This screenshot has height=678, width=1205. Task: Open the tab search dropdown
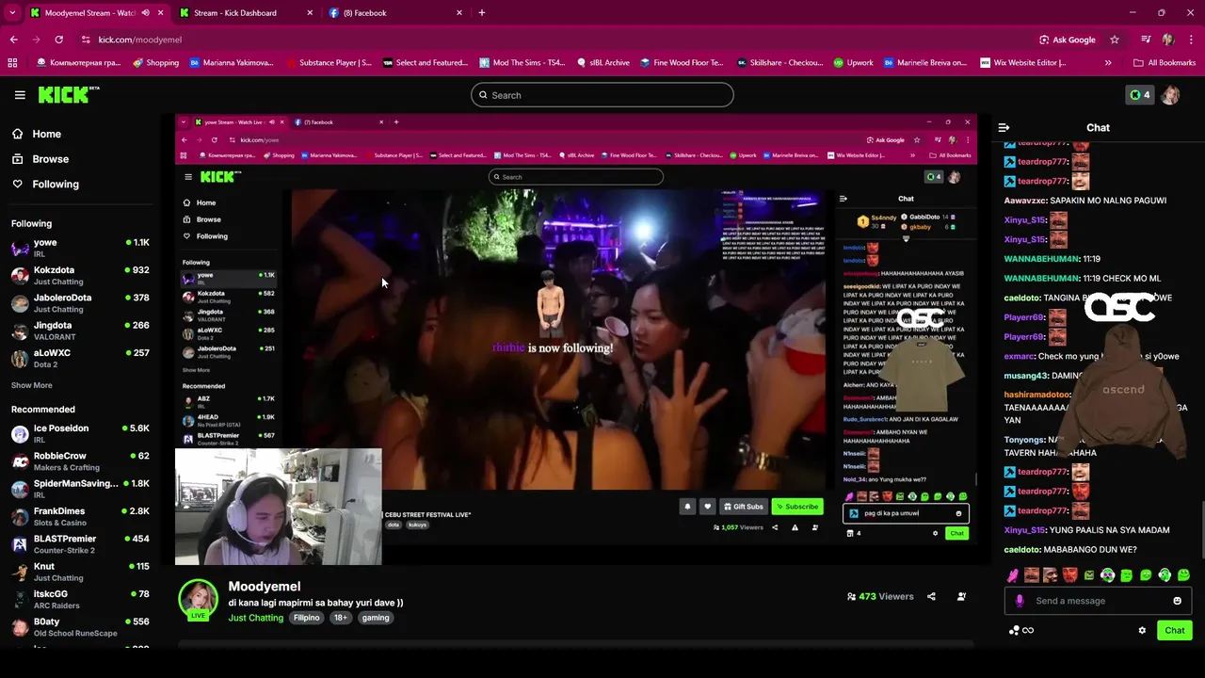coord(12,13)
